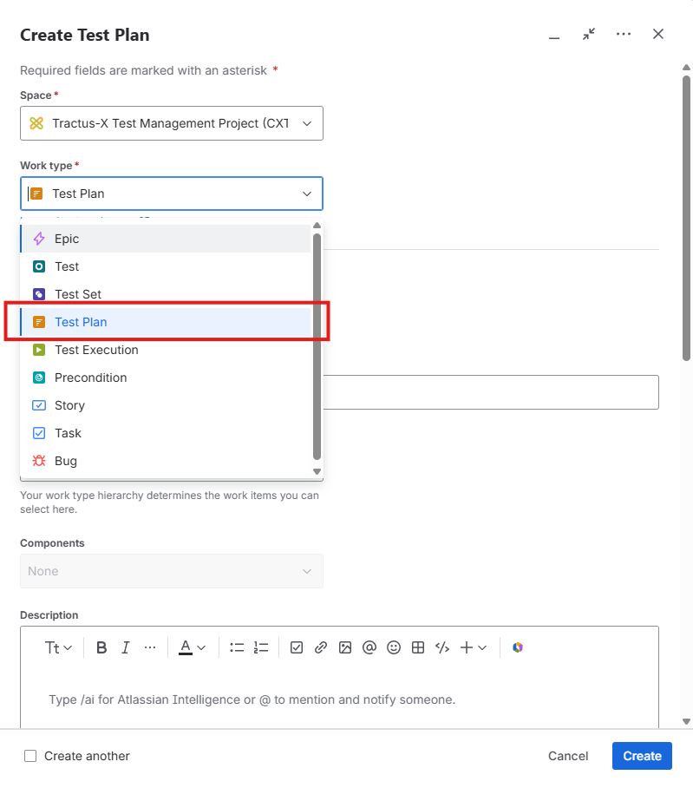Click the Tractus-X project icon in Space

pyautogui.click(x=36, y=123)
